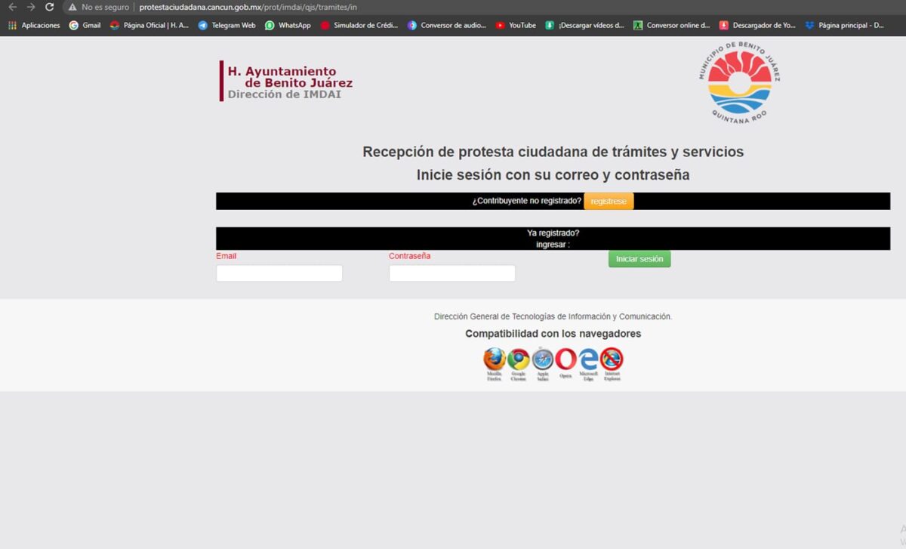Open the Aplicaciones bookmarks shortcut

tap(34, 25)
